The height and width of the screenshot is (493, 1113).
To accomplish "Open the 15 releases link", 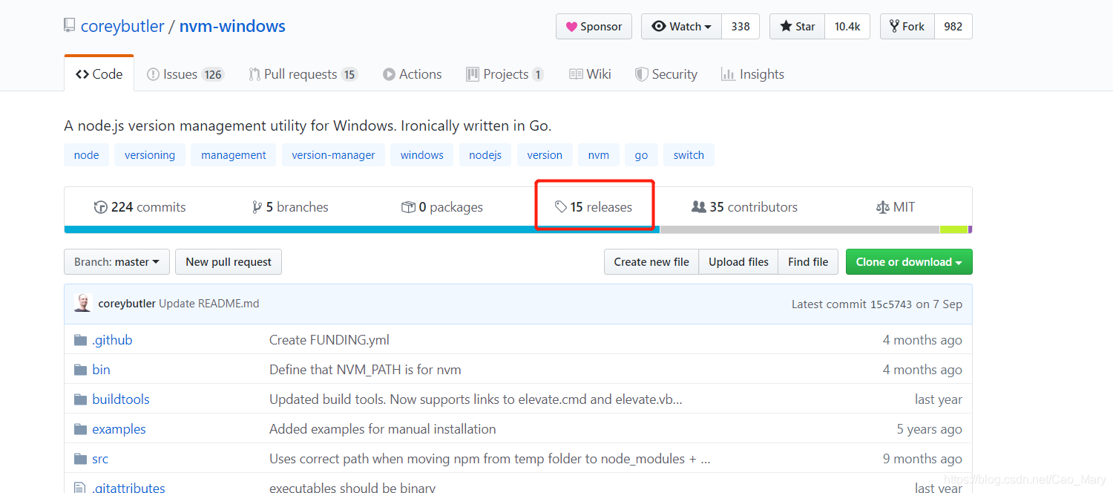I will 594,207.
